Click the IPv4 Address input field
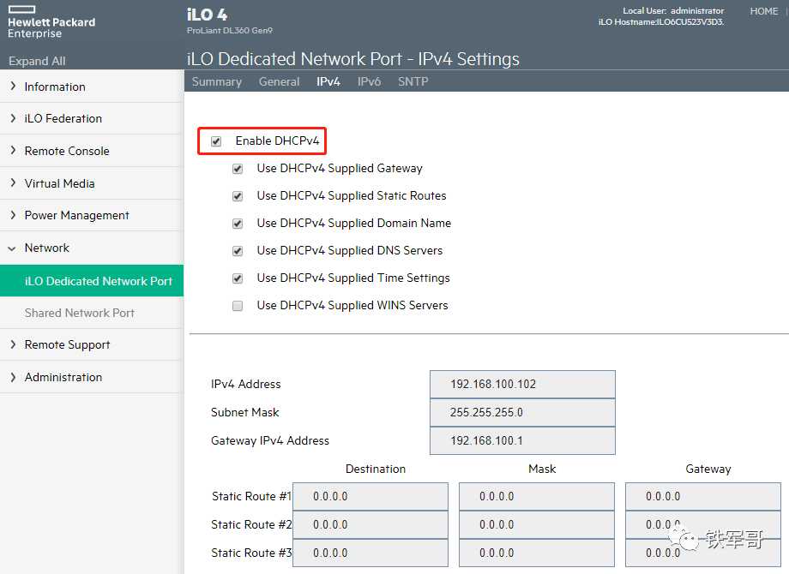 coord(521,385)
